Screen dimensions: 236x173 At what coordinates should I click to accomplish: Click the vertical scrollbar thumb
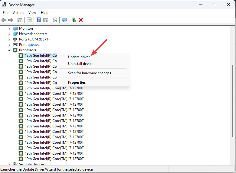[233, 101]
